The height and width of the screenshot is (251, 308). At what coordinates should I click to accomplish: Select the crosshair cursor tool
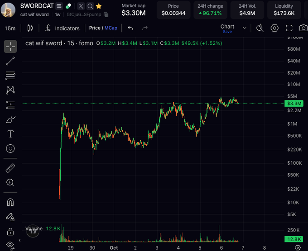point(10,47)
